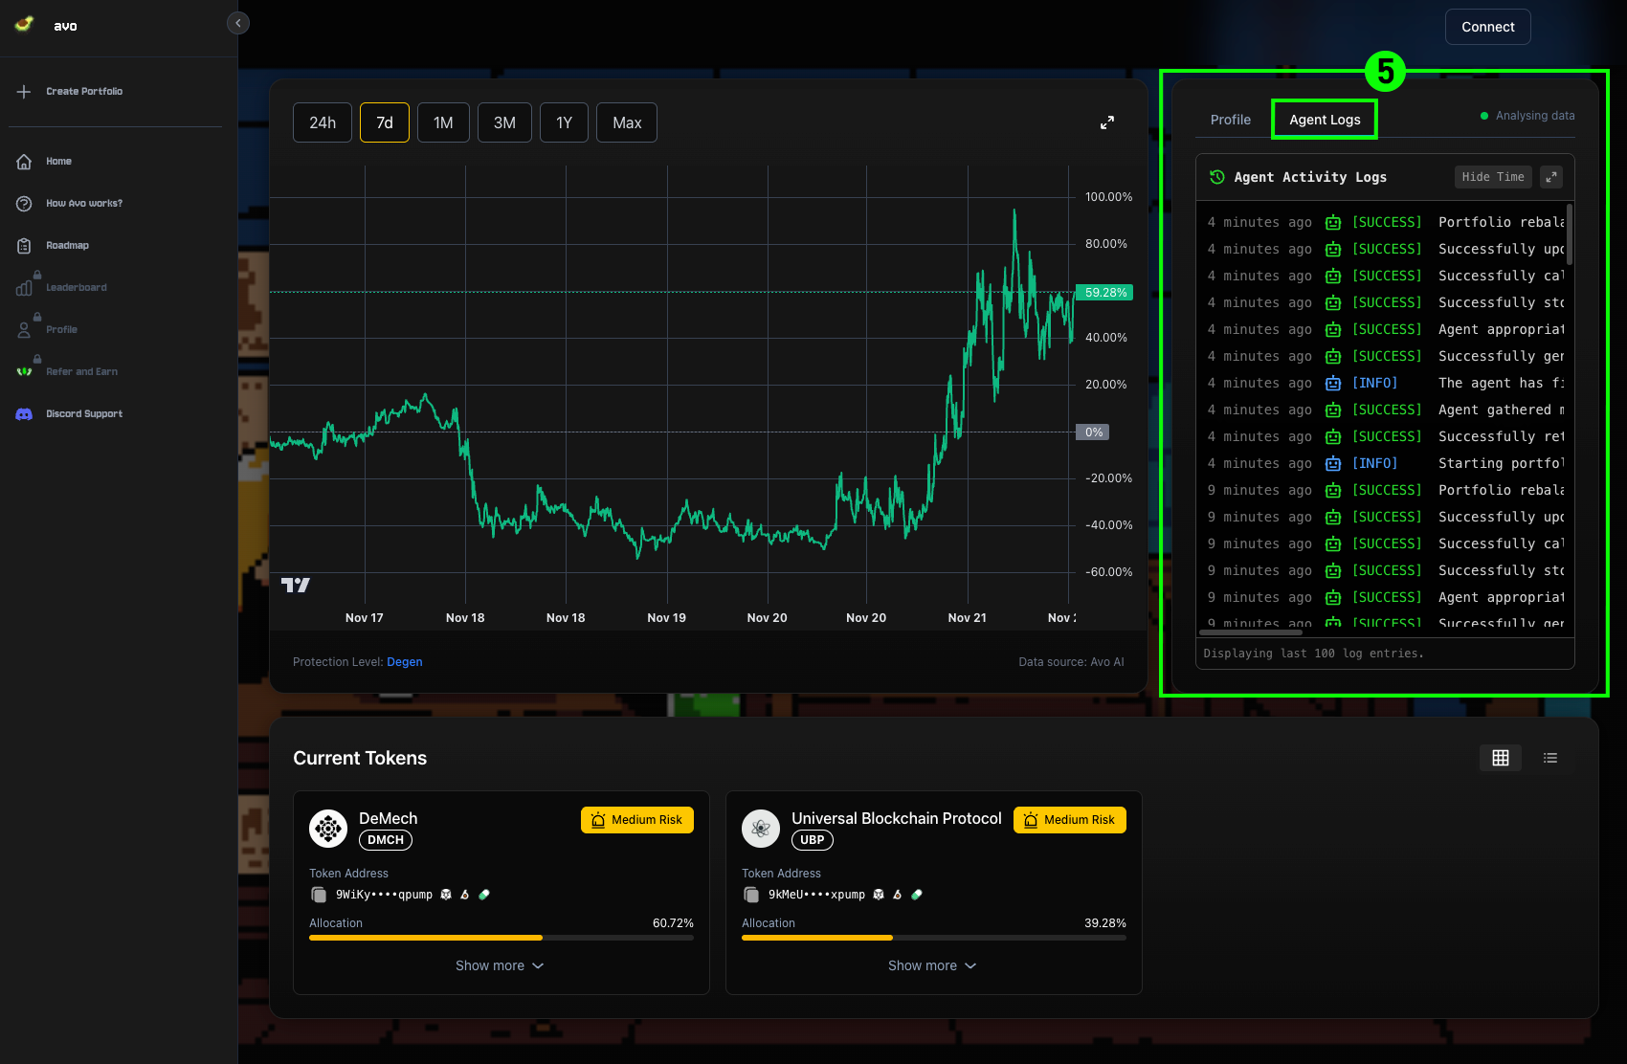Switch to the Profile tab
This screenshot has height=1064, width=1627.
point(1230,120)
